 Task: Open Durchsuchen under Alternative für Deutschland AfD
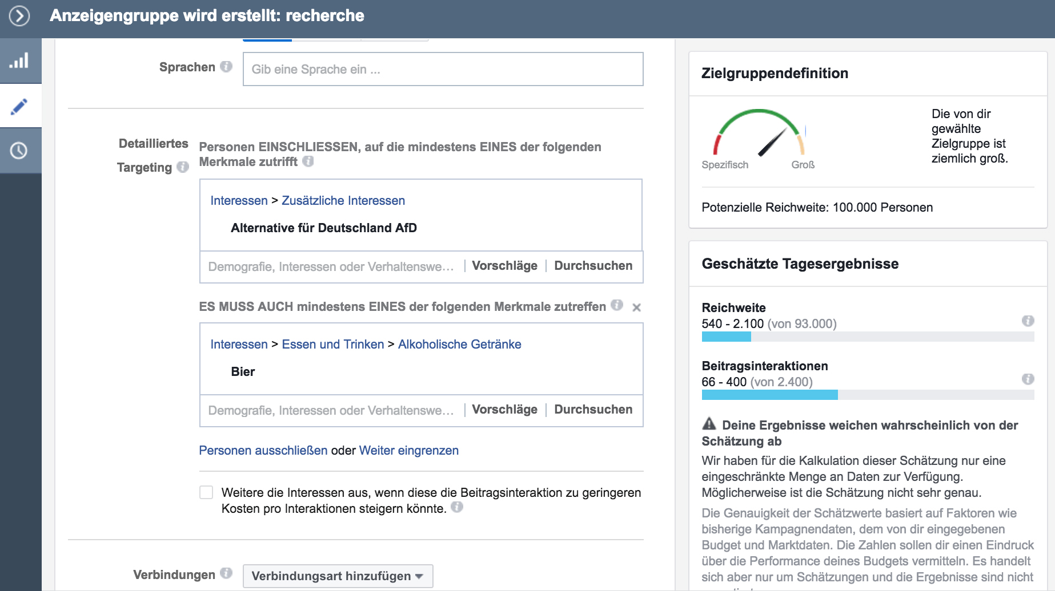click(593, 266)
